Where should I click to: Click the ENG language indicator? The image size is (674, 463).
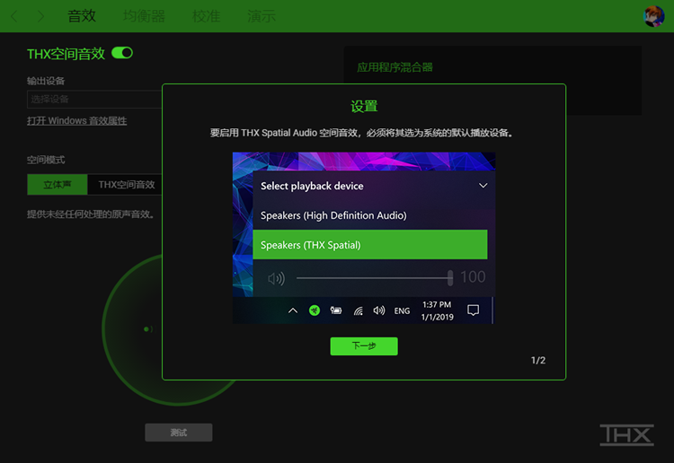[x=402, y=310]
